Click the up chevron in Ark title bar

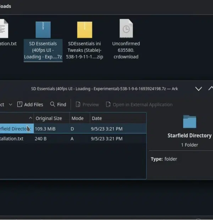pos(211,88)
